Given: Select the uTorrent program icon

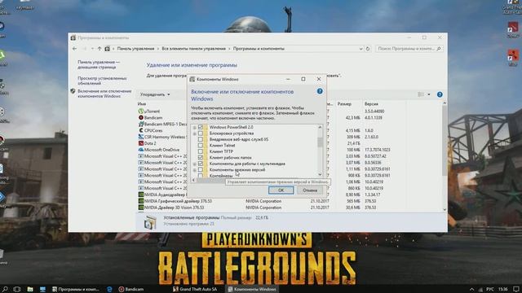Looking at the screenshot, I should (141, 112).
